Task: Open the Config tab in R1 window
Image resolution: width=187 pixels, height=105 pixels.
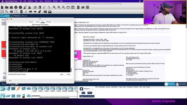Action: click(x=37, y=22)
